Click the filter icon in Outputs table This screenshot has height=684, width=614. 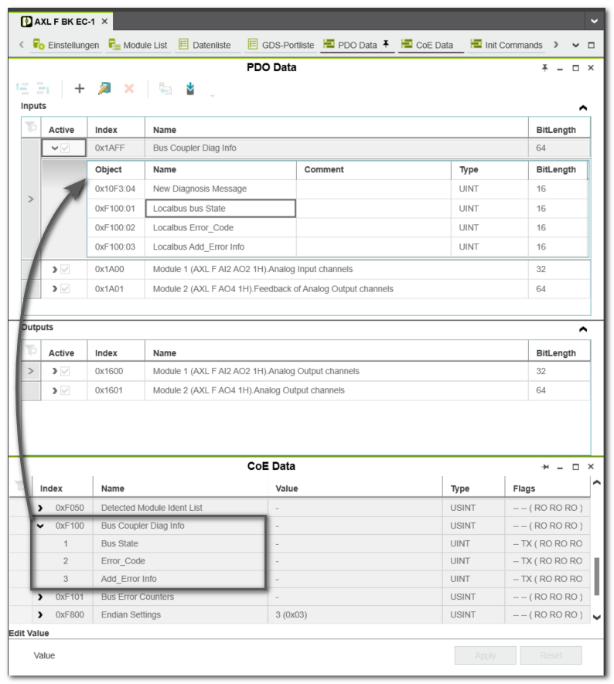pos(31,351)
